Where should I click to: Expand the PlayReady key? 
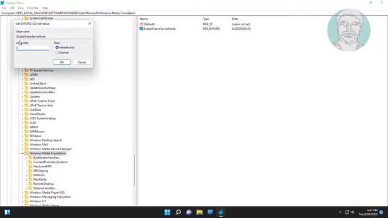coord(27,179)
